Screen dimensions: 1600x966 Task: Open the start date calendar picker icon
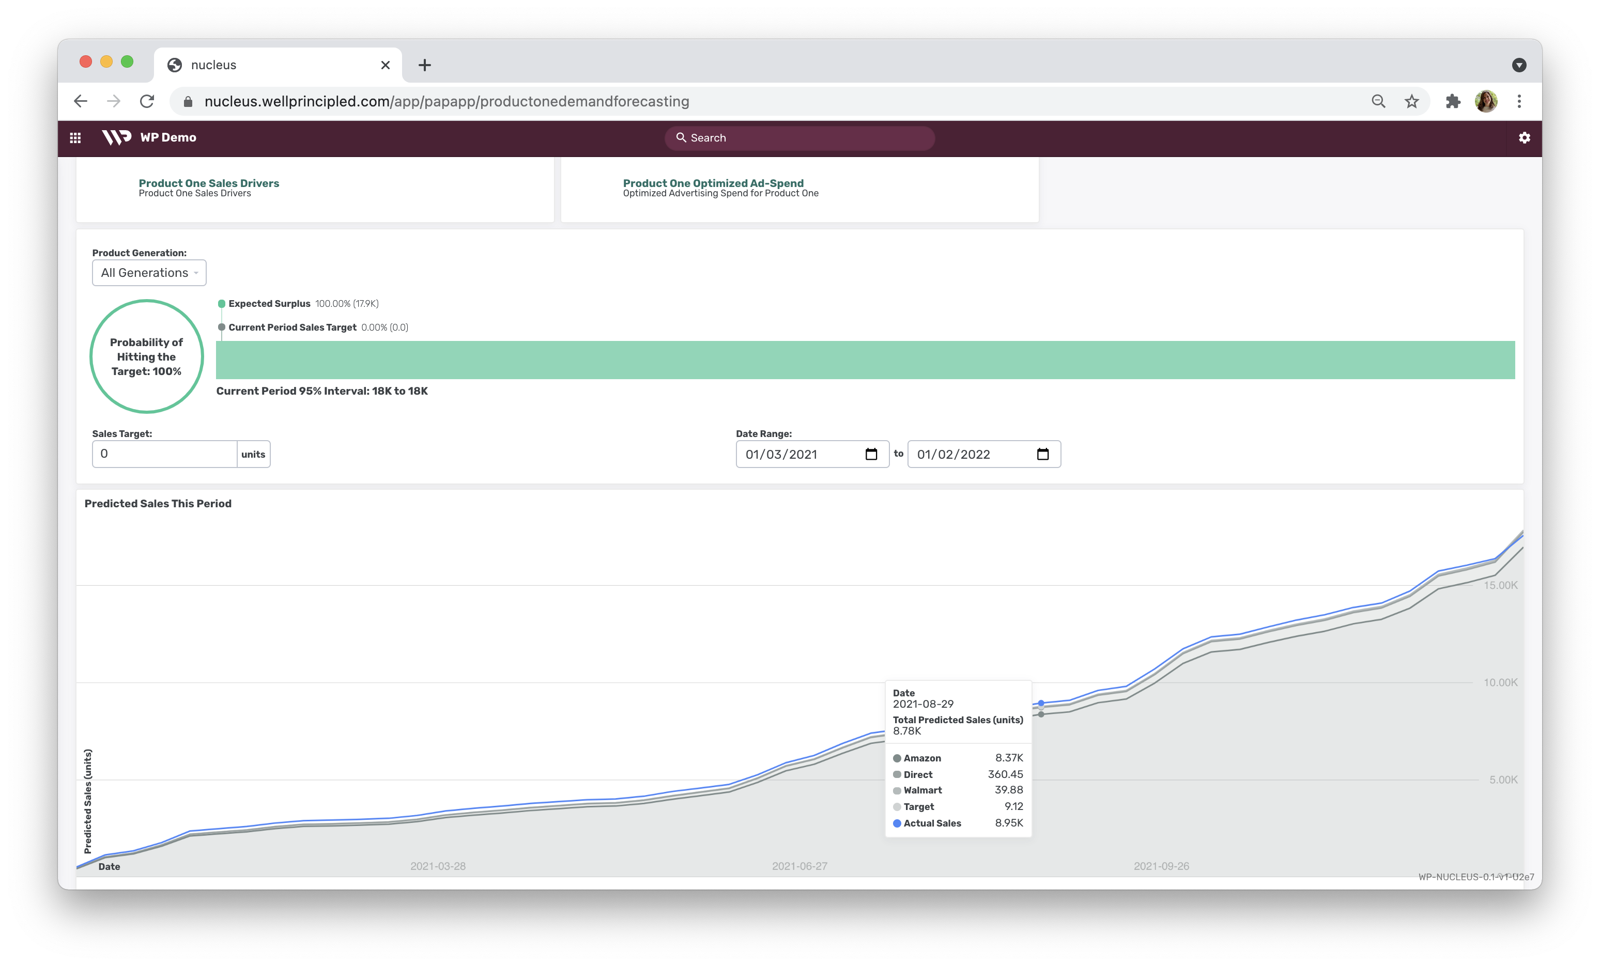[871, 455]
